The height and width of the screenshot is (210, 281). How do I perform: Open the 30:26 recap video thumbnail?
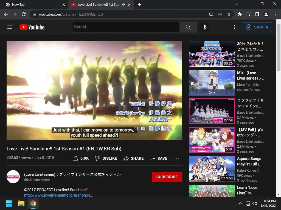pos(212,54)
